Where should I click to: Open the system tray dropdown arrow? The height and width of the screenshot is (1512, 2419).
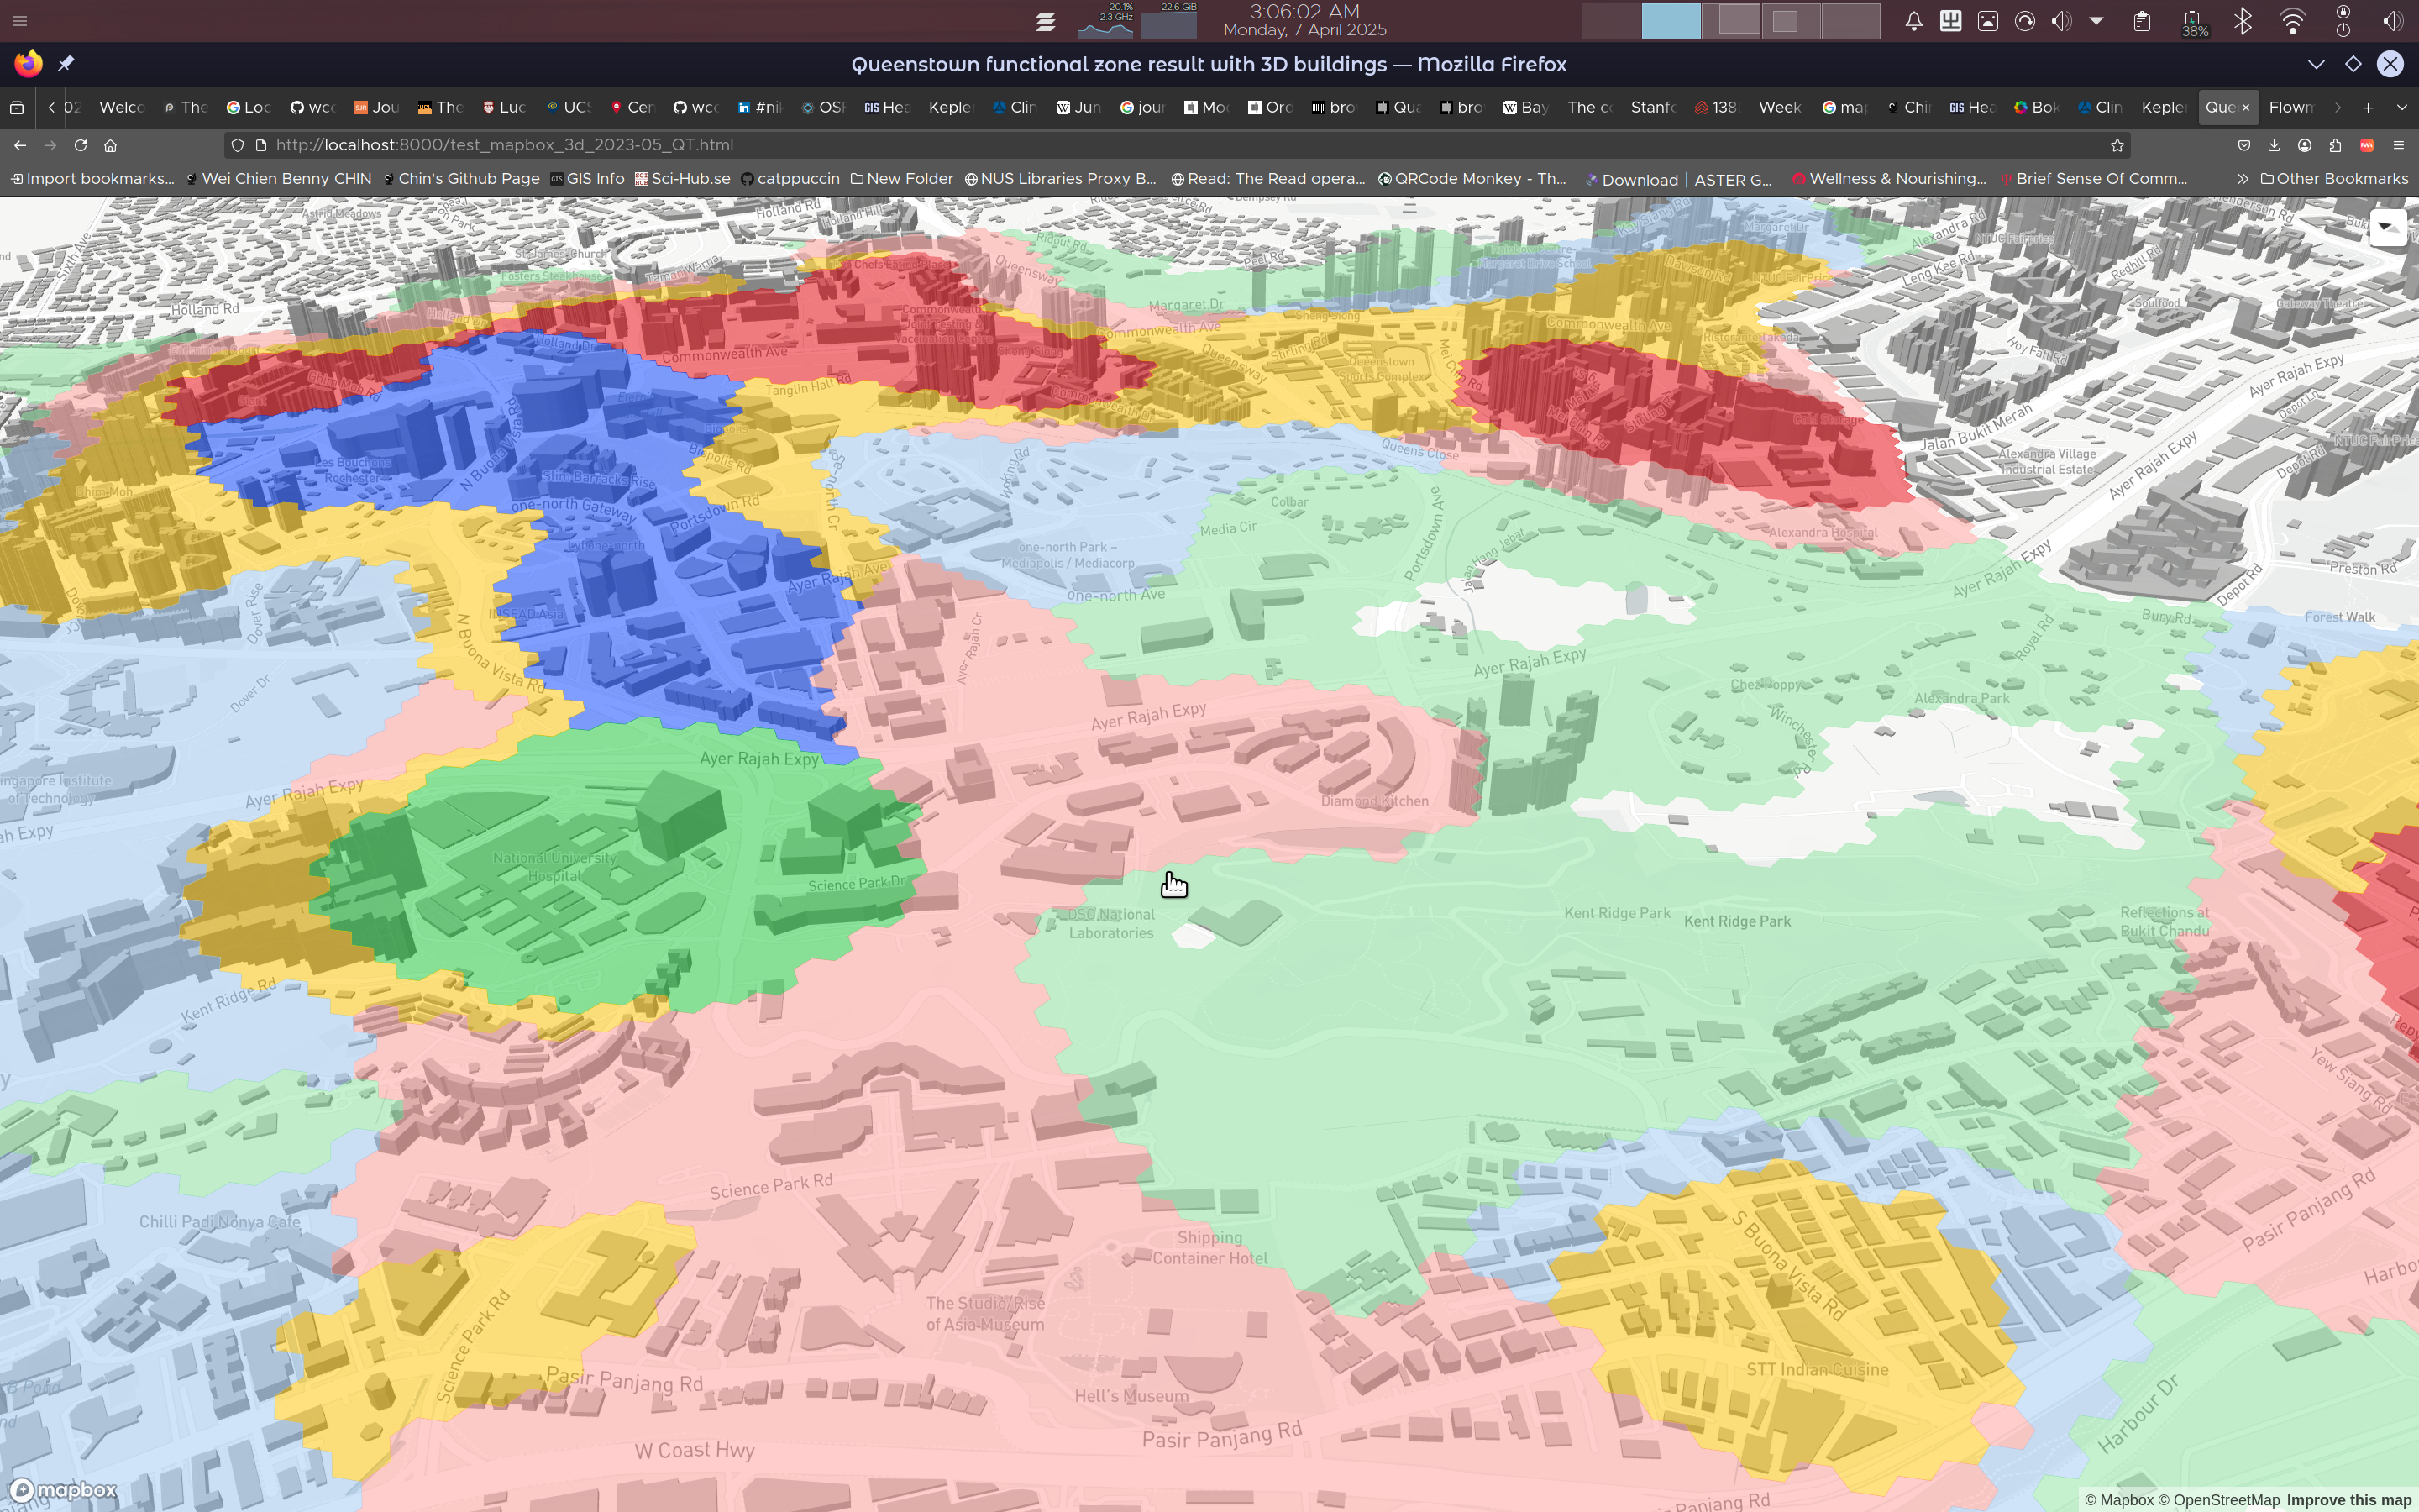point(2097,21)
